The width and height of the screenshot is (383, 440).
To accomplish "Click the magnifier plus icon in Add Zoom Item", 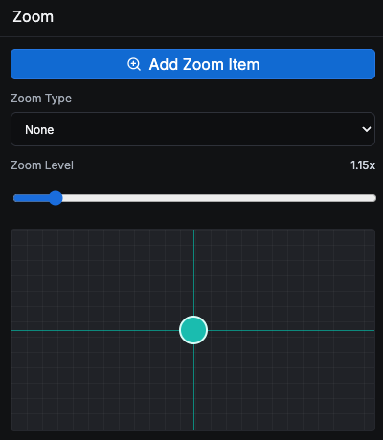I will pos(134,64).
